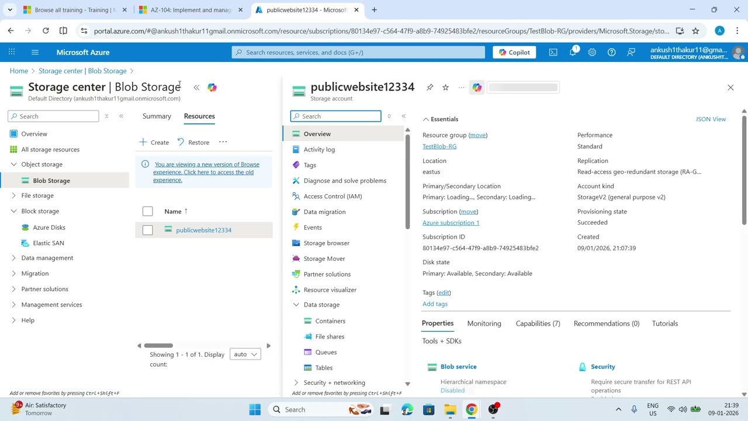Open the publicwebsite12334 resource link

(x=203, y=230)
